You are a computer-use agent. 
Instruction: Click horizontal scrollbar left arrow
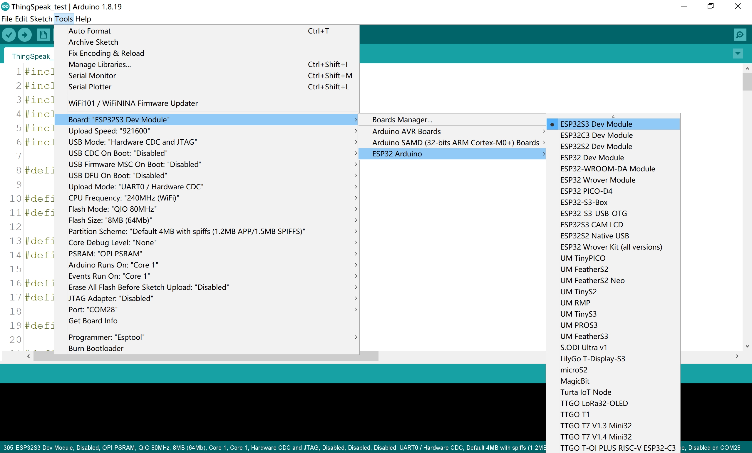[x=29, y=356]
